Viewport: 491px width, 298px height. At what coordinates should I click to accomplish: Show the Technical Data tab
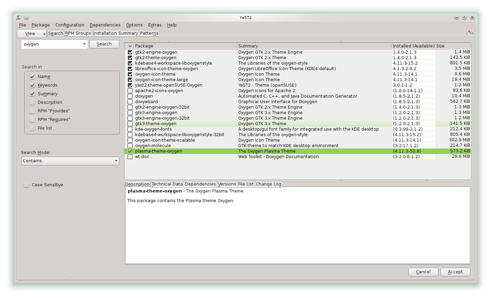click(167, 184)
